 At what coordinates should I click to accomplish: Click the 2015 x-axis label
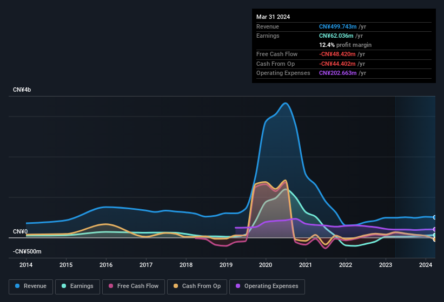(x=66, y=265)
